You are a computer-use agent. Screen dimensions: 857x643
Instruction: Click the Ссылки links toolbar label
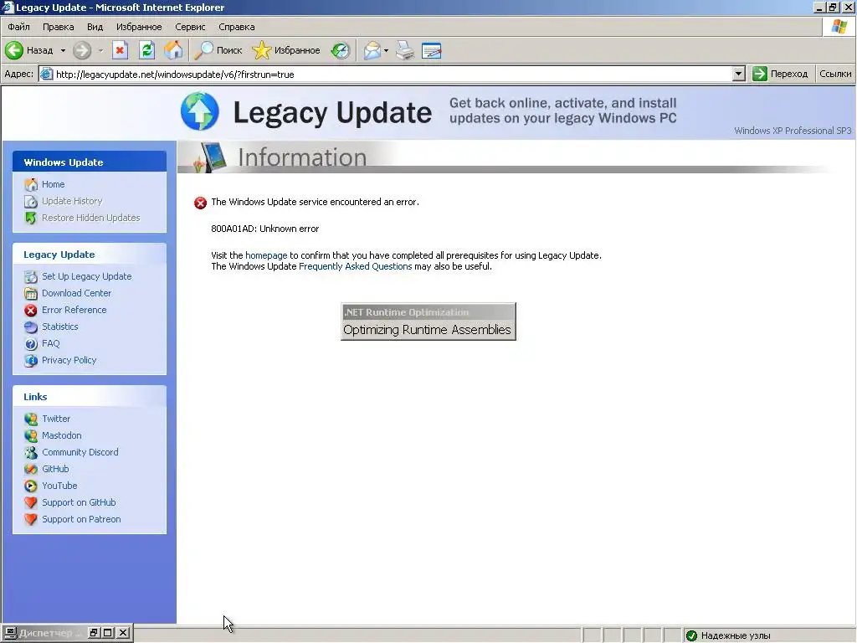coord(835,74)
